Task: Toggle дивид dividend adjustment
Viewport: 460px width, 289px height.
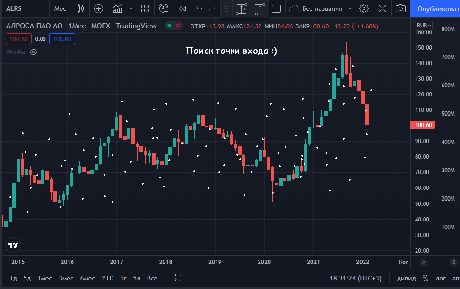Action: (406, 278)
